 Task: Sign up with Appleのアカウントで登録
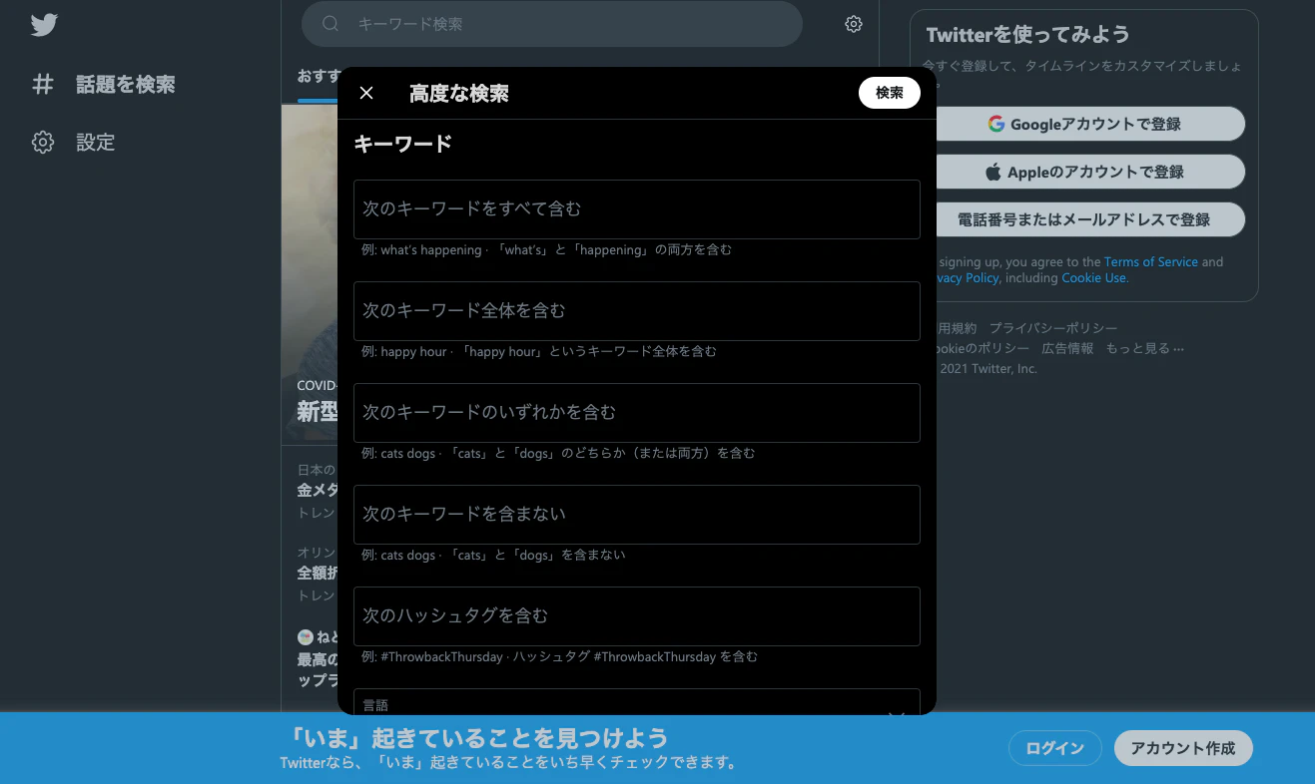point(1084,172)
